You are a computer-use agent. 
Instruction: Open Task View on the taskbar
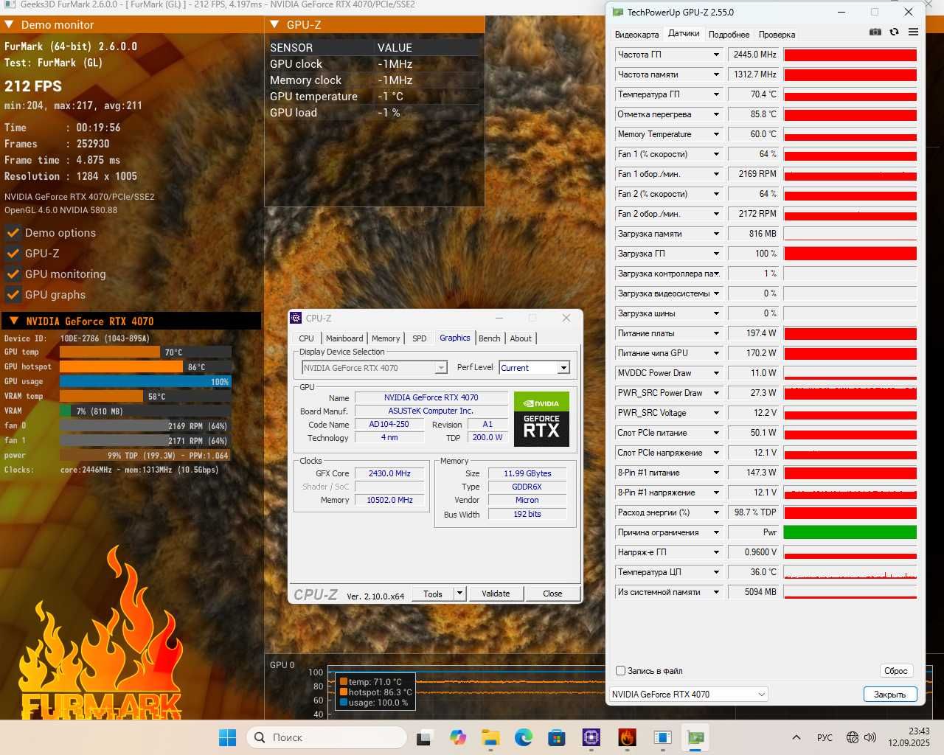[424, 737]
